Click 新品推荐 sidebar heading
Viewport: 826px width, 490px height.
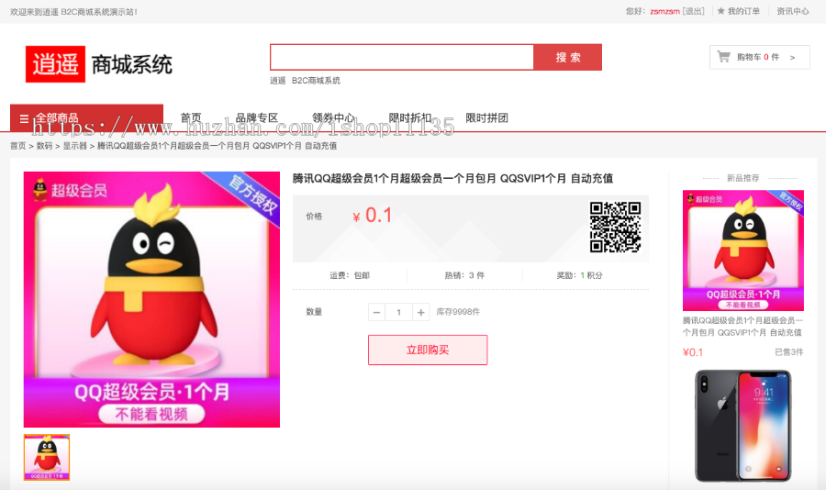pos(743,178)
